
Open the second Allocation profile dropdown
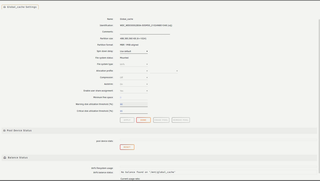[x=164, y=71]
